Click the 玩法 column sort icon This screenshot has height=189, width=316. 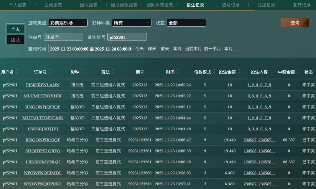point(113,72)
